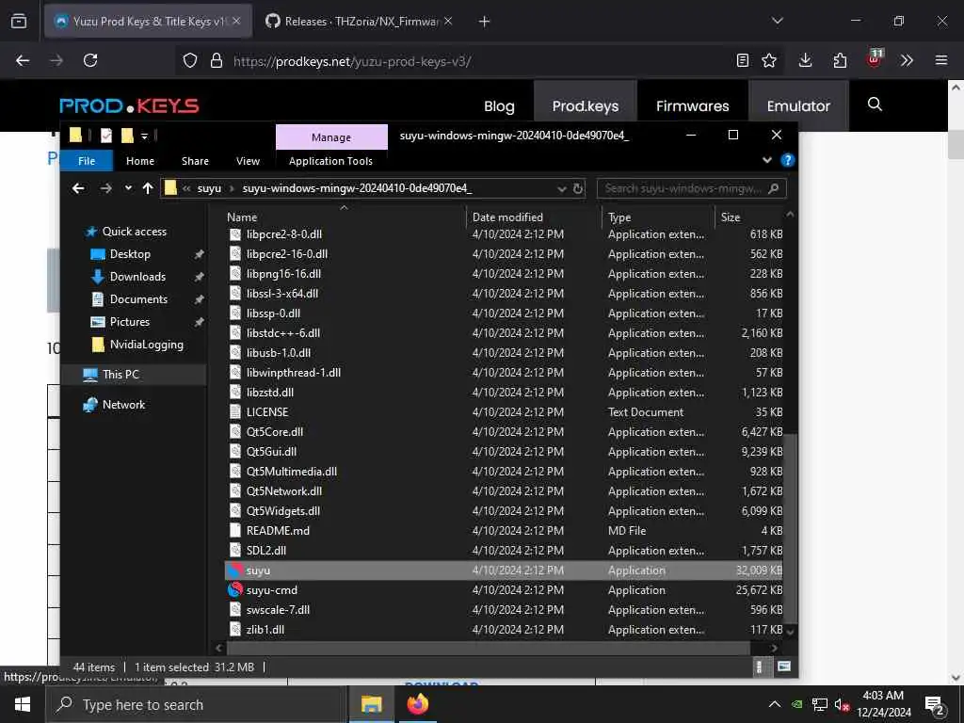Image resolution: width=964 pixels, height=723 pixels.
Task: Reload the prodkeys.net page
Action: (x=90, y=60)
